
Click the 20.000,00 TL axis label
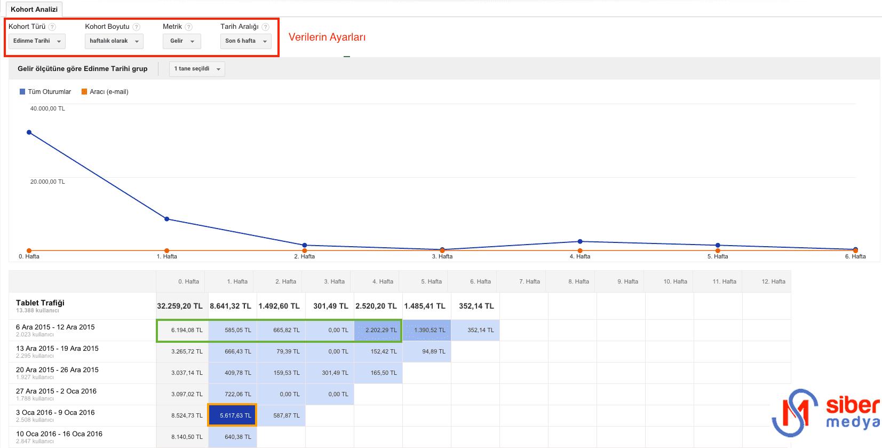pos(47,182)
